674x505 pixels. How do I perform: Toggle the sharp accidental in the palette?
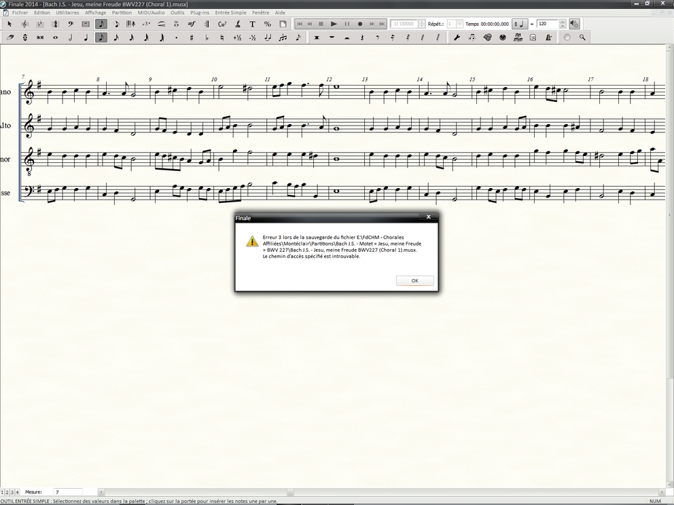[x=192, y=38]
